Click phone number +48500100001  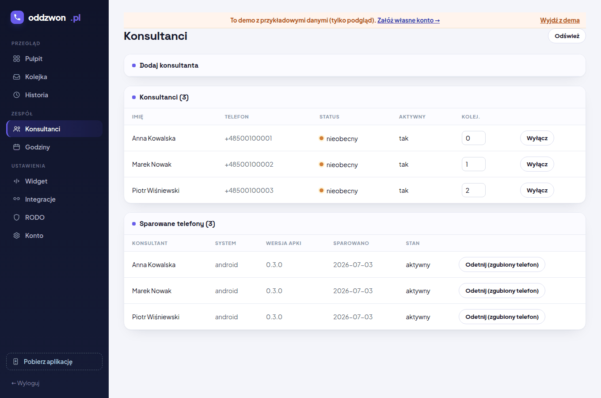point(248,138)
